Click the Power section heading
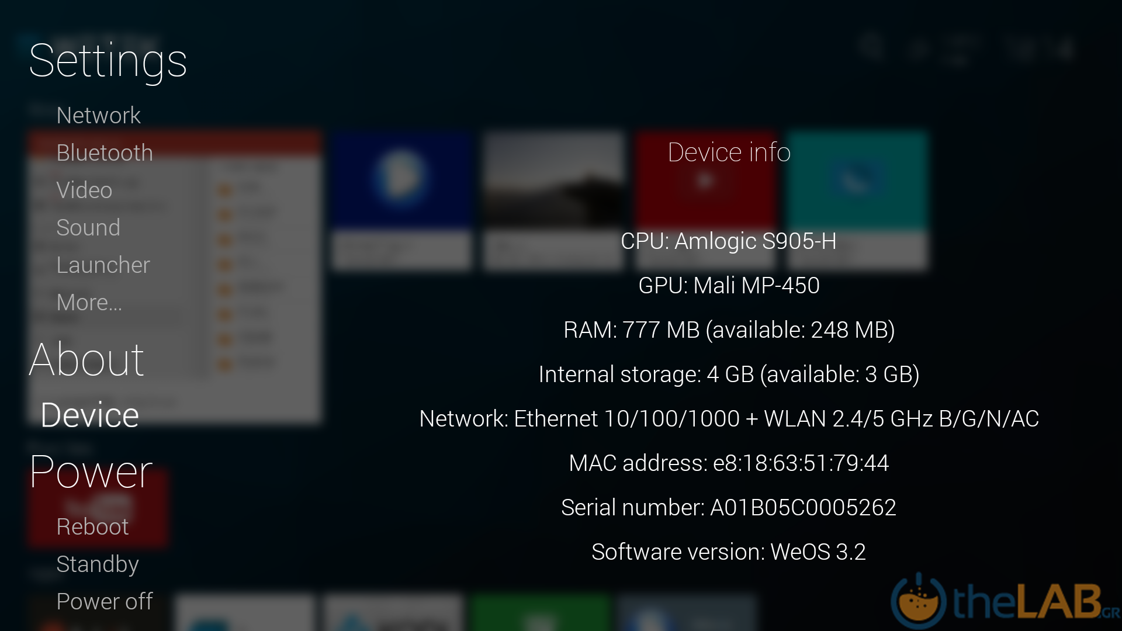Screen dimensions: 1122x631 (x=91, y=471)
